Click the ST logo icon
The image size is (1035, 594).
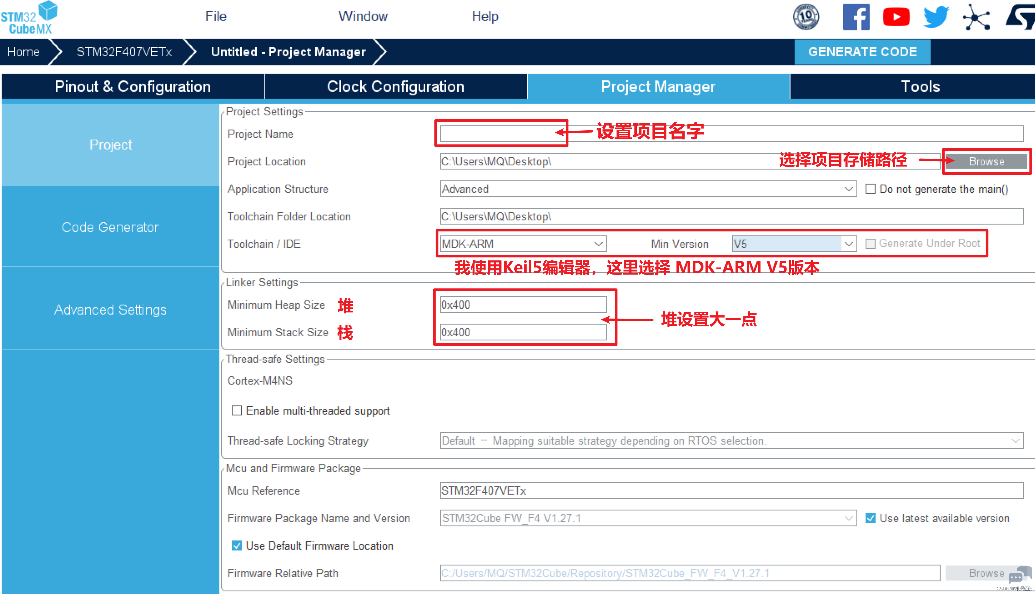click(1020, 17)
